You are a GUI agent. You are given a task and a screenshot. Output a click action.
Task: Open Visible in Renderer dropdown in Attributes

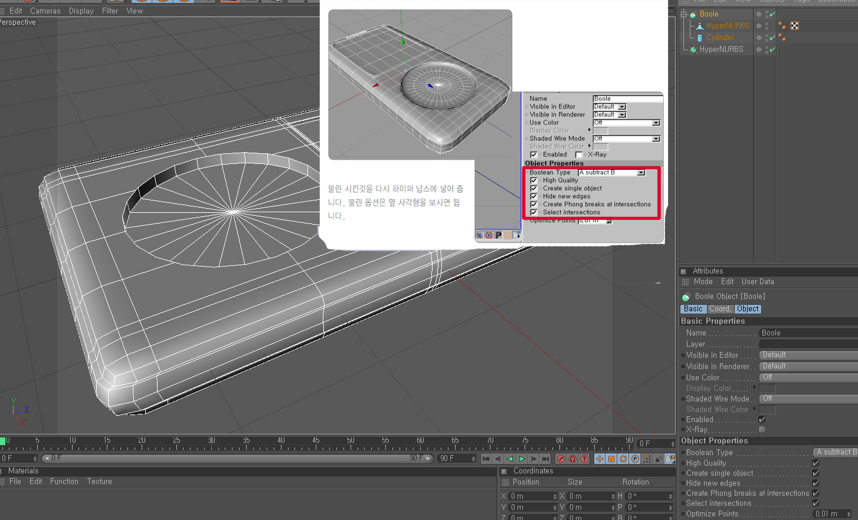[x=808, y=366]
